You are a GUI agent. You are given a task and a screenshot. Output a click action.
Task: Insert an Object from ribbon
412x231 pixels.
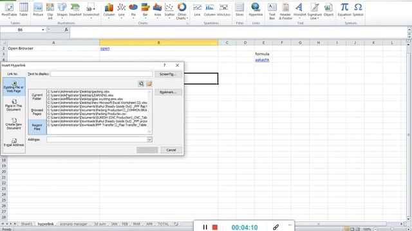328,10
